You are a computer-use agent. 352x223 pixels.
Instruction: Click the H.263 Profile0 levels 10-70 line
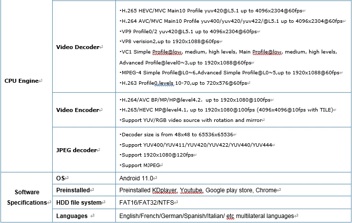point(183,83)
